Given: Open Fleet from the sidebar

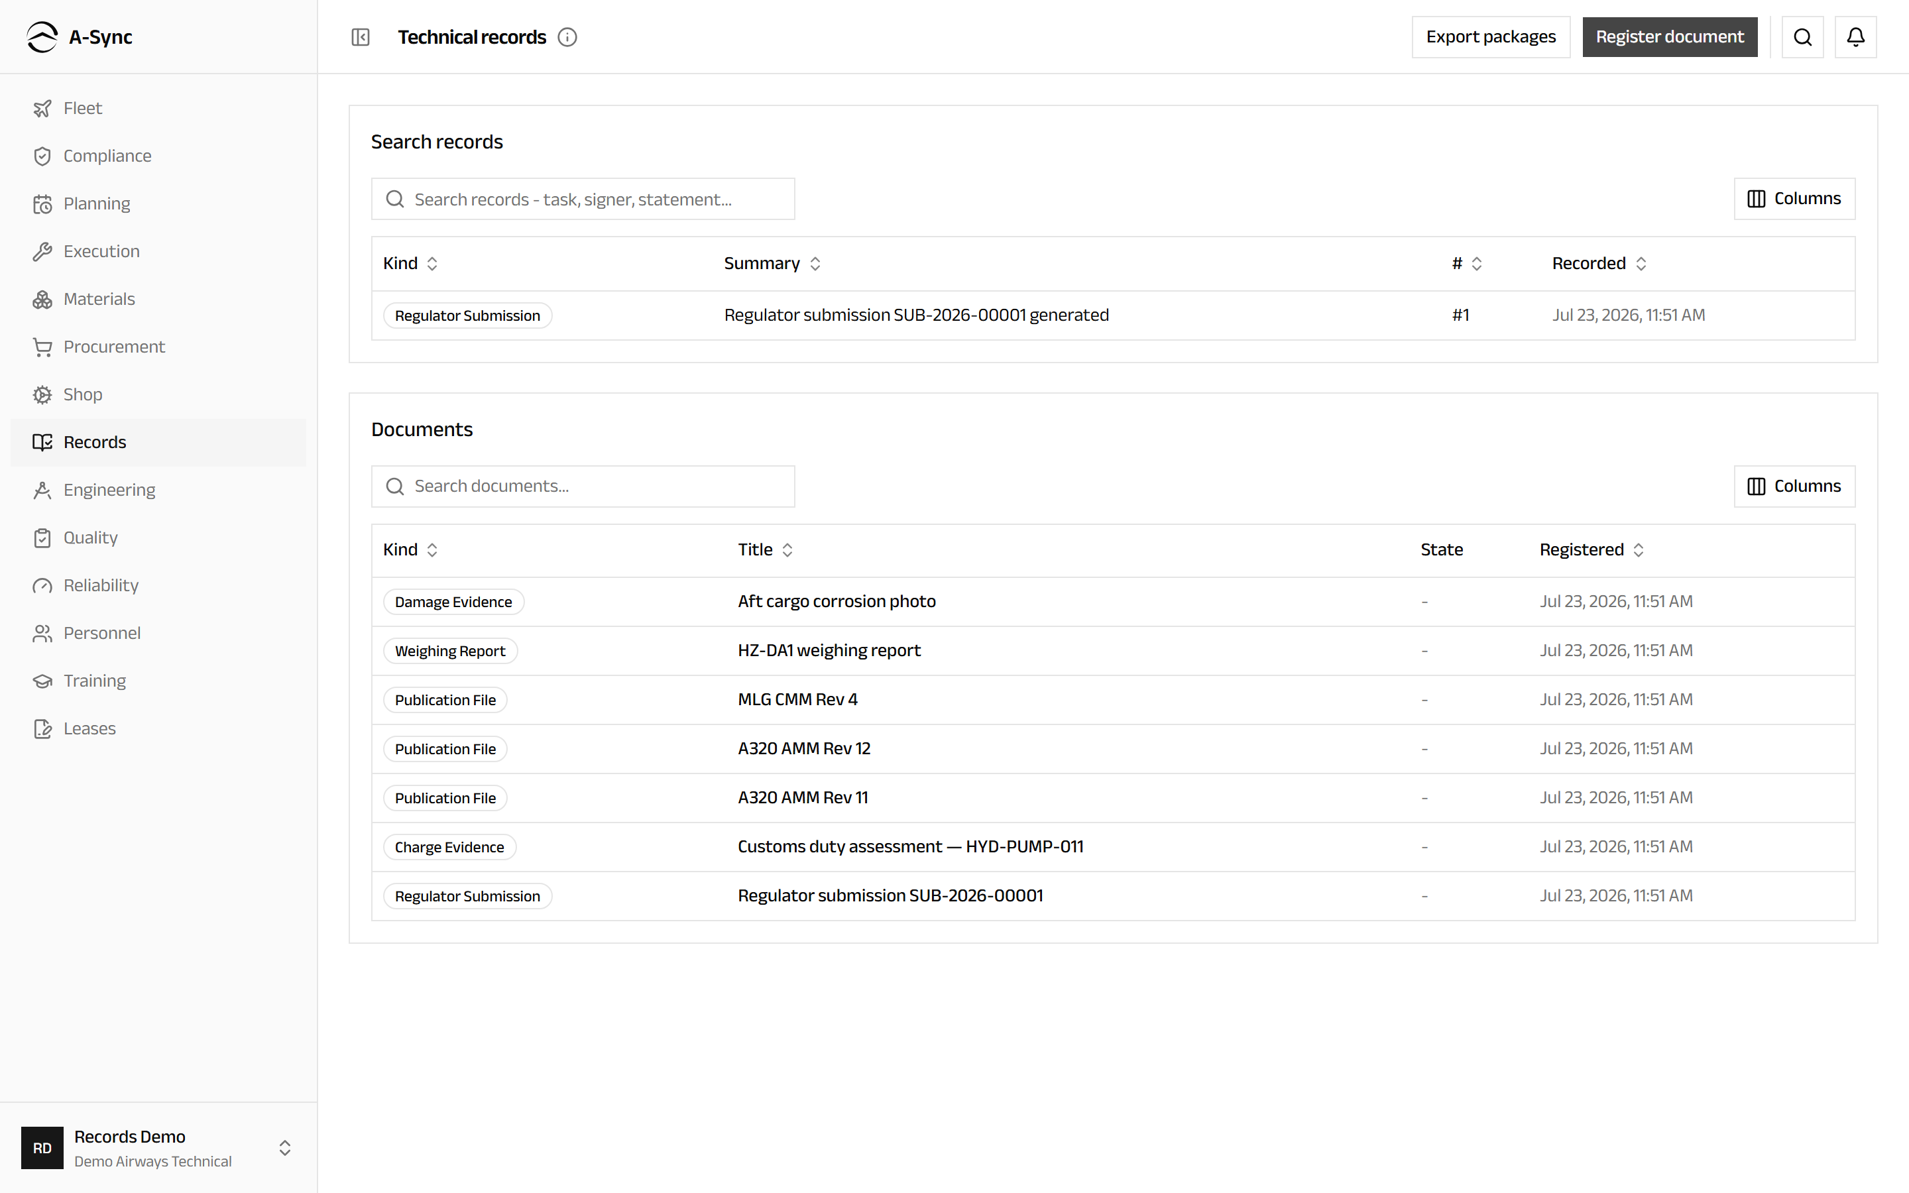Looking at the screenshot, I should pyautogui.click(x=158, y=108).
